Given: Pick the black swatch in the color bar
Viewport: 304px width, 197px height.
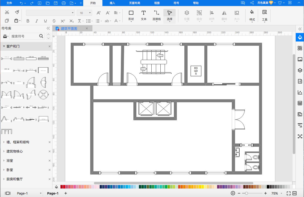Looking at the screenshot, I should [268, 187].
